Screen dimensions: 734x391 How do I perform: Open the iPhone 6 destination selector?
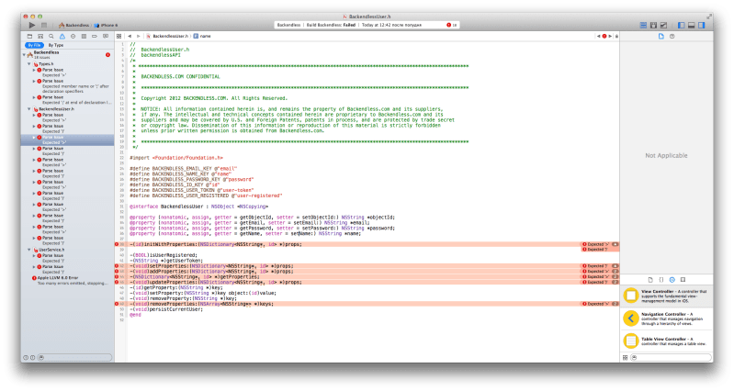(107, 26)
